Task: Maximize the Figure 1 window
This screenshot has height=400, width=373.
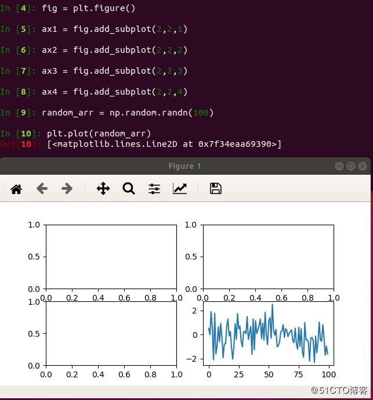Action: (351, 166)
